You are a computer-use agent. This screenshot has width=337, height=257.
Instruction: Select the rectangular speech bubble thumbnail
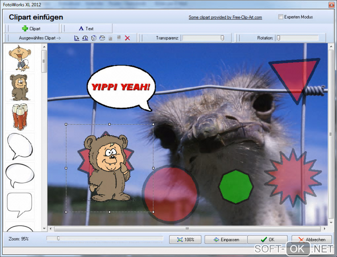point(20,205)
